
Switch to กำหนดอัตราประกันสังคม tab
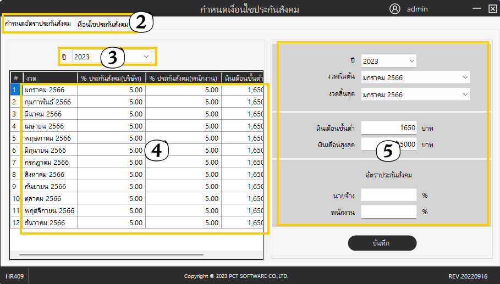(38, 24)
